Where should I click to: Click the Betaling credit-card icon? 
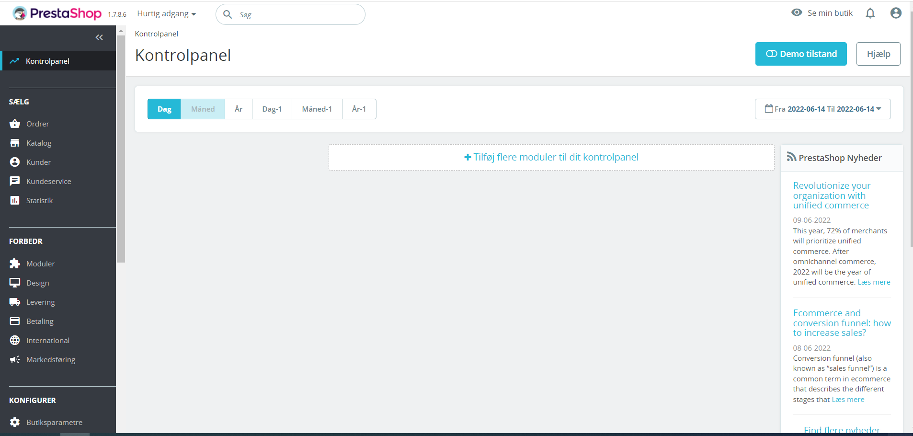tap(15, 321)
